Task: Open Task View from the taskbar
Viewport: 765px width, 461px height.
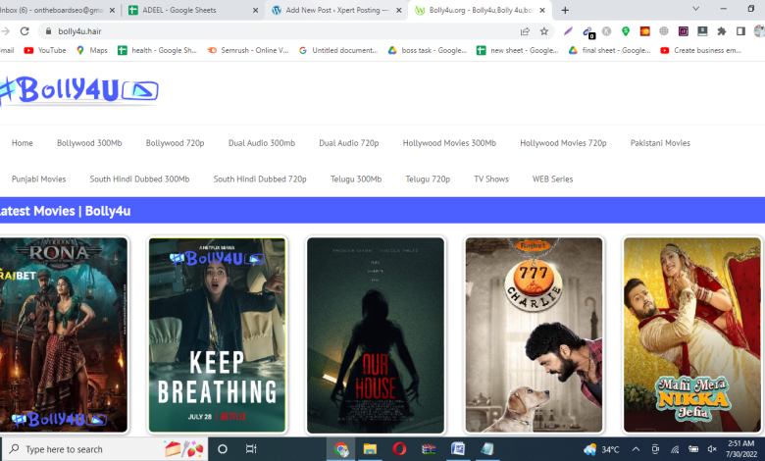Action: [x=251, y=449]
